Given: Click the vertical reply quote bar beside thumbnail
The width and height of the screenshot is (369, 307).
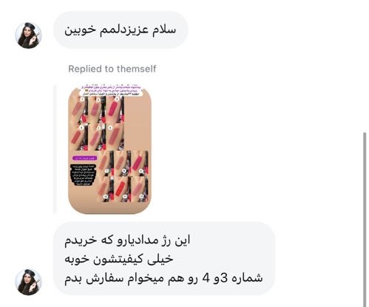Looking at the screenshot, I should click(x=55, y=149).
